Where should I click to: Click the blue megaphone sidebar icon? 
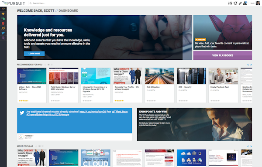[3, 33]
